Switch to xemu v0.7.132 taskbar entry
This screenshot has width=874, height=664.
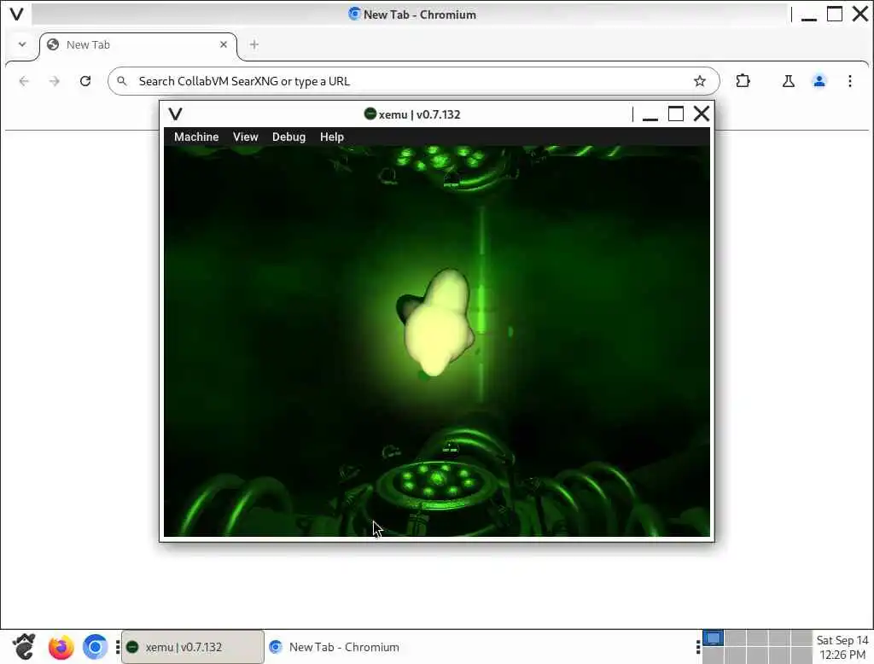193,647
